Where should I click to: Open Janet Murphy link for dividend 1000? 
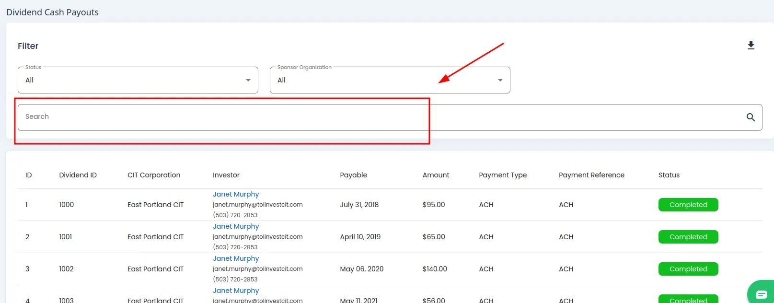point(236,194)
